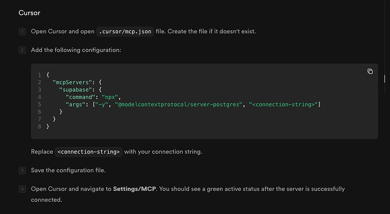
Task: Click the "supabase" key in the code
Action: pos(76,90)
